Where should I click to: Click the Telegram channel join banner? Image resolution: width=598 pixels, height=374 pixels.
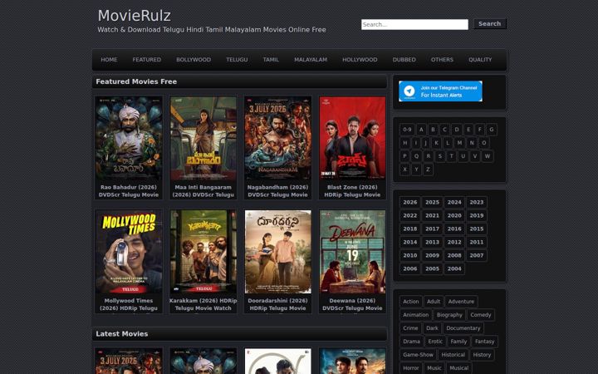click(x=440, y=91)
